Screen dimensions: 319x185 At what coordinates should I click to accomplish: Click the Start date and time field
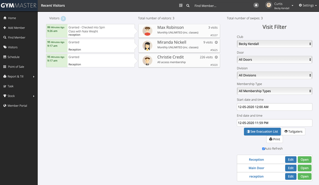coord(274,107)
